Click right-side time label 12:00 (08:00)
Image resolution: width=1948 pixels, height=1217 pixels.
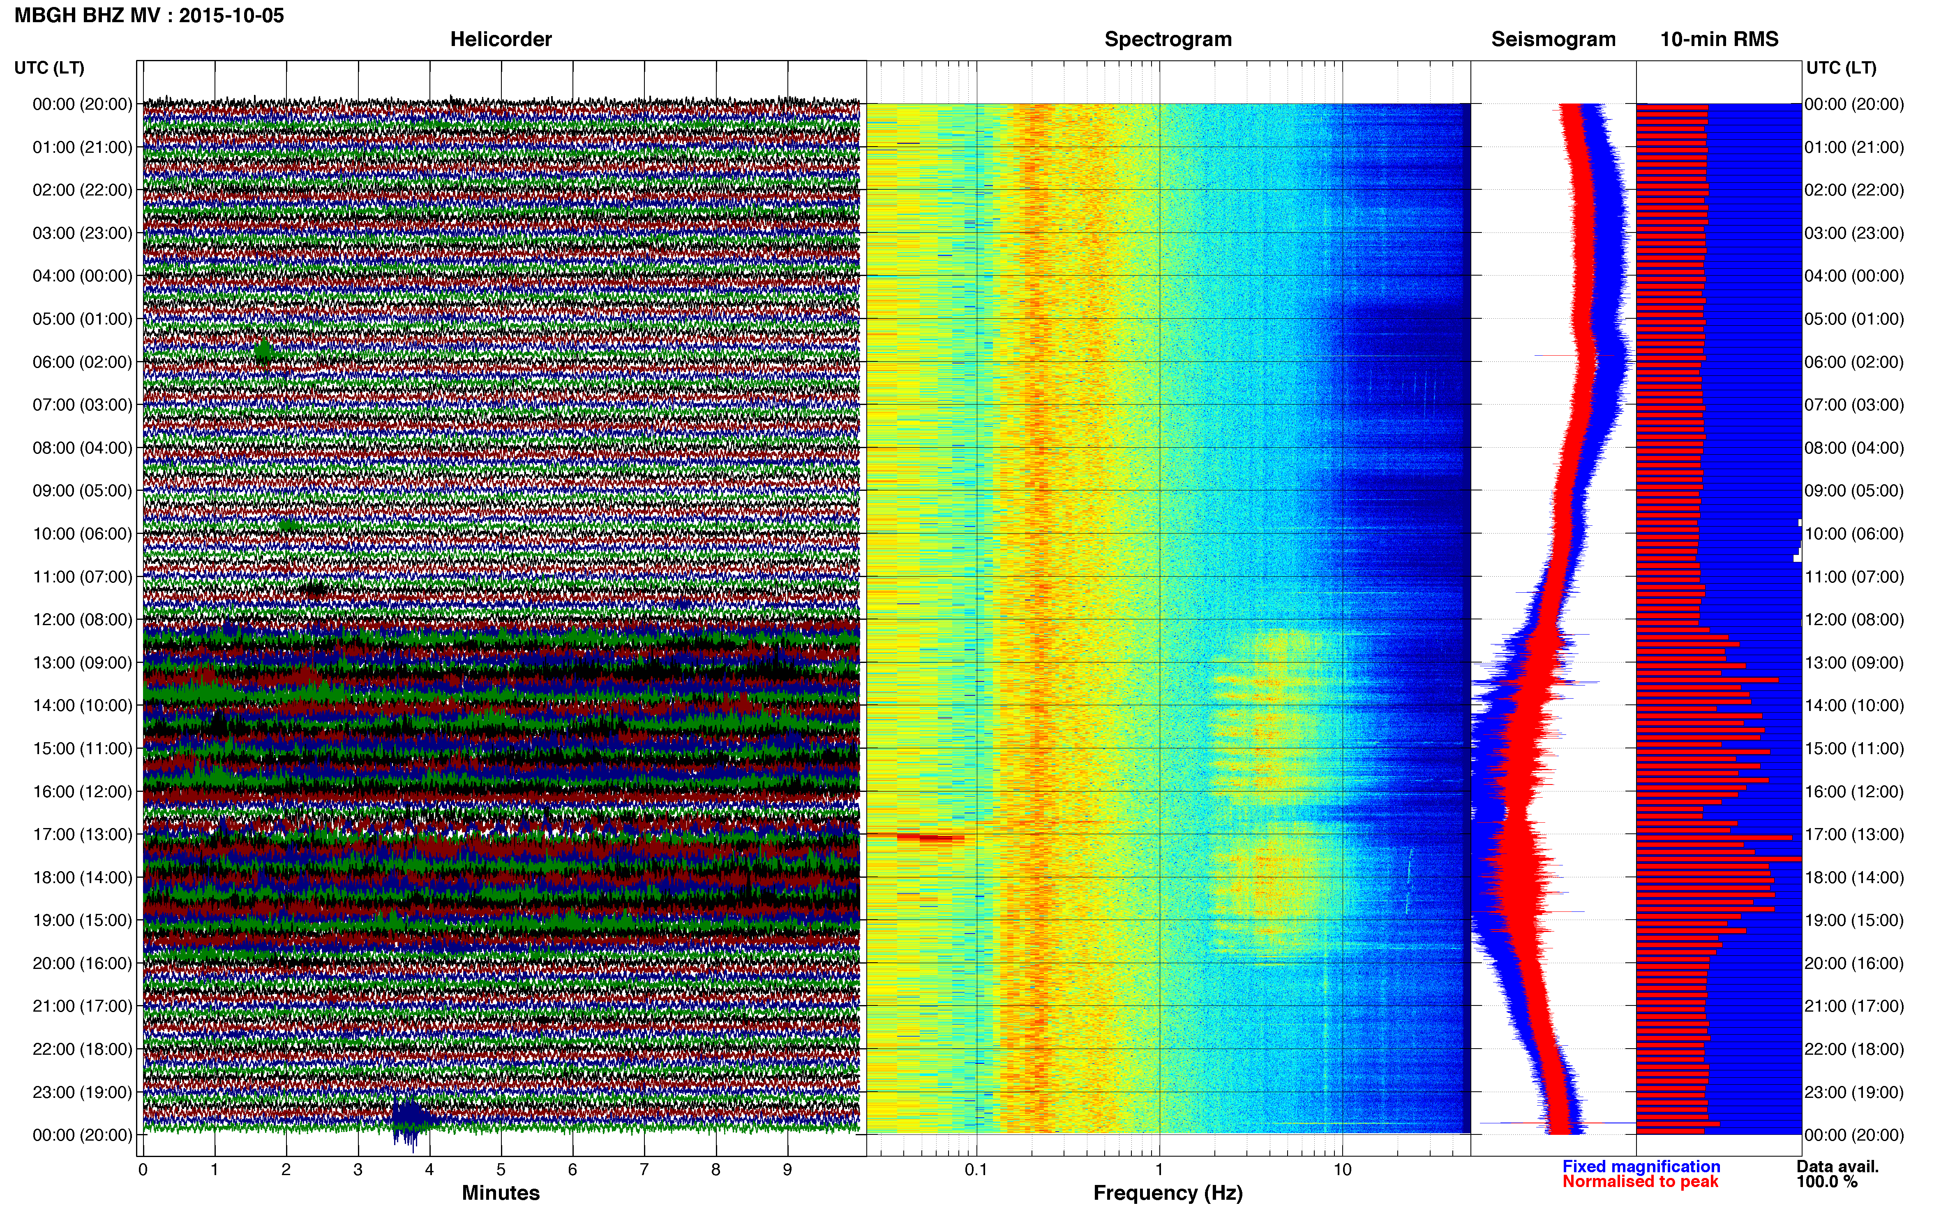pos(1855,620)
